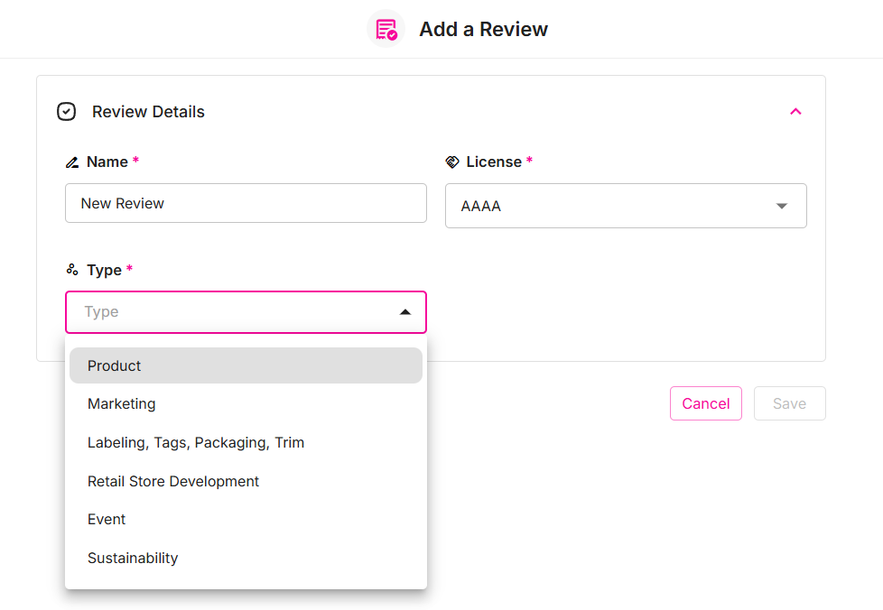883x610 pixels.
Task: Click into the Name input field
Action: click(x=246, y=203)
